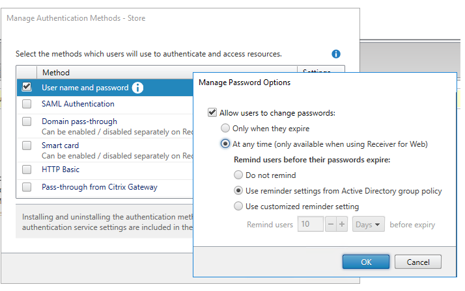Enable SAML Authentication checkbox

(x=27, y=104)
